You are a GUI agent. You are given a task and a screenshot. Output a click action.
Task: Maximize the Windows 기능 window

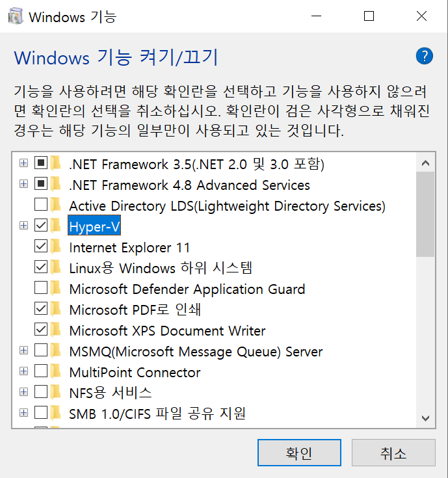point(369,16)
